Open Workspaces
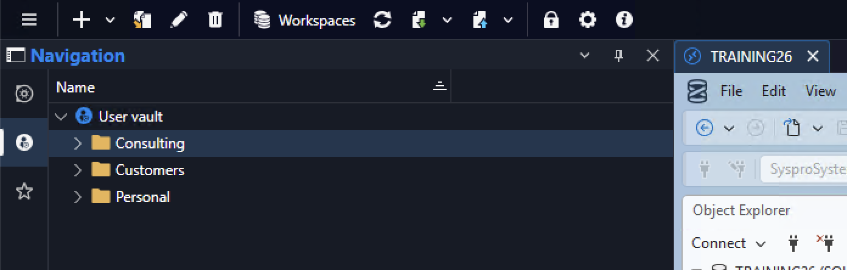 coord(305,20)
